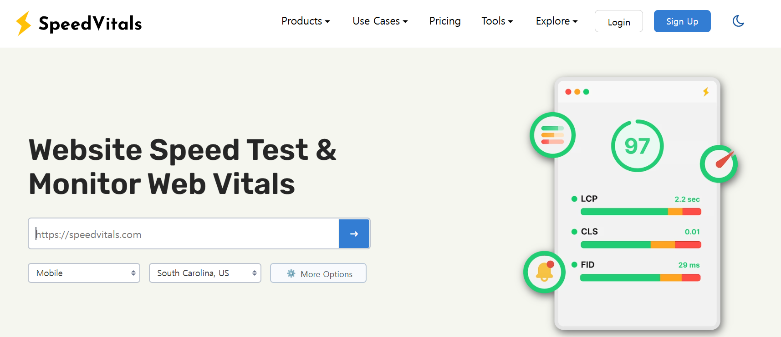
Task: Click the 97 score circle
Action: [637, 146]
